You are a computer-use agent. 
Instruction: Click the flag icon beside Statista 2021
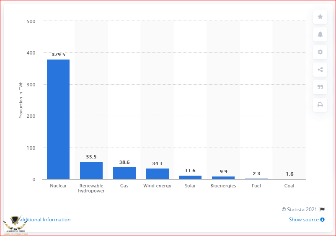[322, 210]
